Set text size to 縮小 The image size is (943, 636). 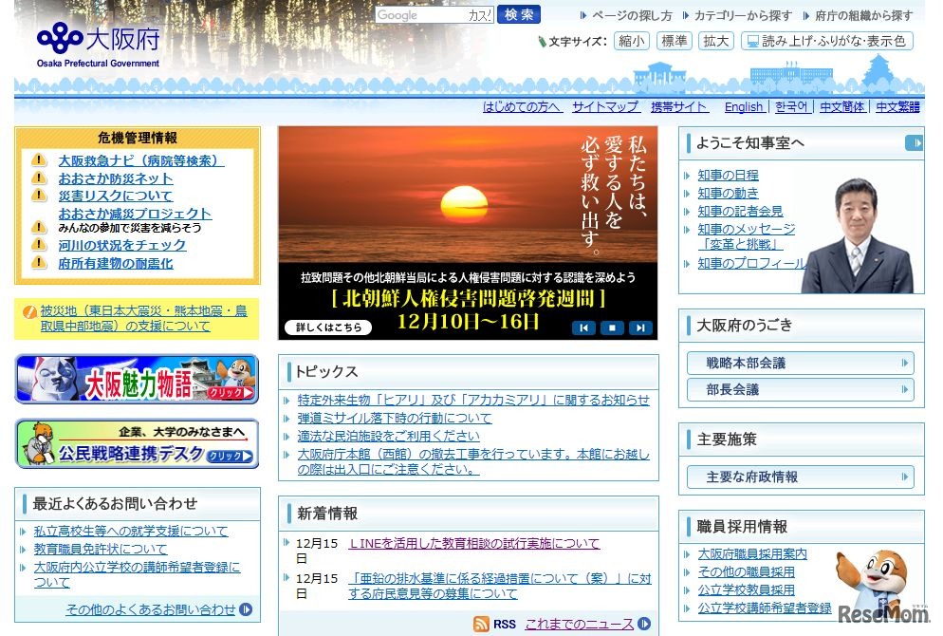tap(632, 41)
